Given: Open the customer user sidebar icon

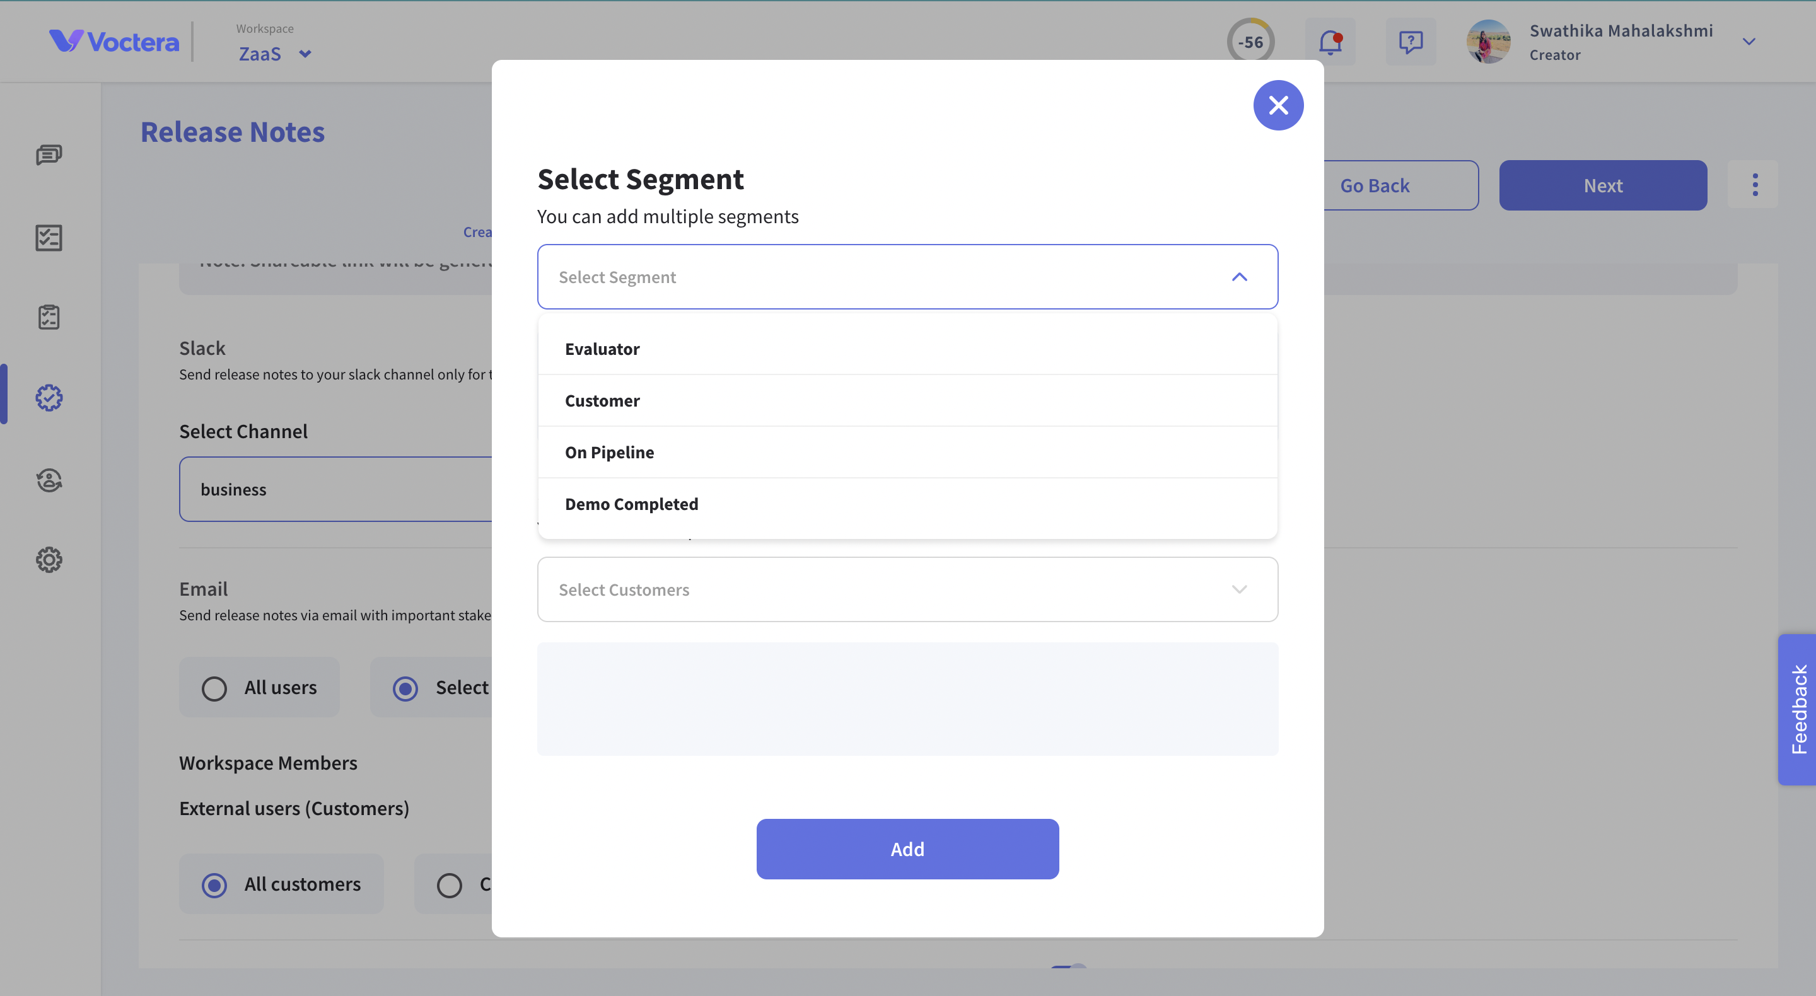Looking at the screenshot, I should click(x=49, y=480).
